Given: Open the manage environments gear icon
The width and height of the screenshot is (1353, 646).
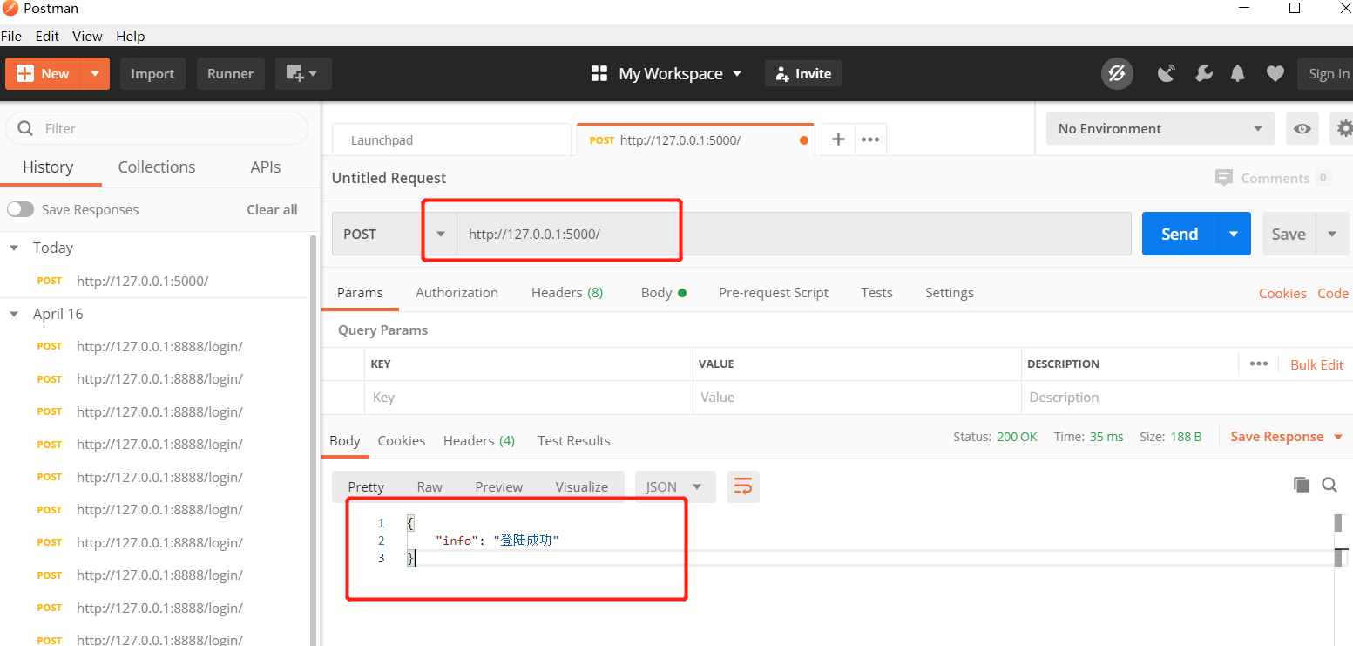Looking at the screenshot, I should tap(1343, 128).
